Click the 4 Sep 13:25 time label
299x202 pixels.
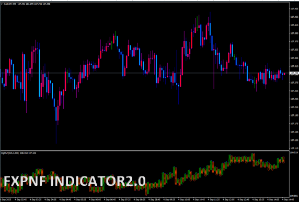(x=258, y=200)
